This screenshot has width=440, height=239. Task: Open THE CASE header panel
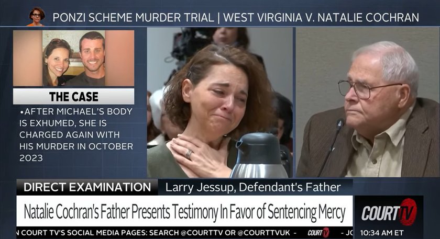pyautogui.click(x=73, y=97)
